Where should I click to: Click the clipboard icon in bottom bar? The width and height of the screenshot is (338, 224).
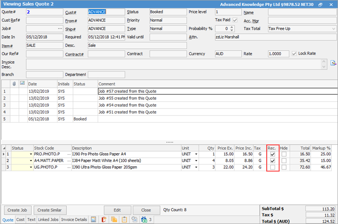click(124, 220)
